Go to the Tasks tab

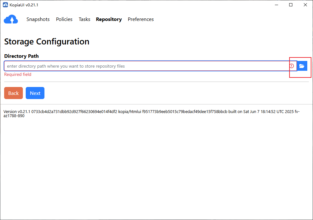pyautogui.click(x=84, y=19)
